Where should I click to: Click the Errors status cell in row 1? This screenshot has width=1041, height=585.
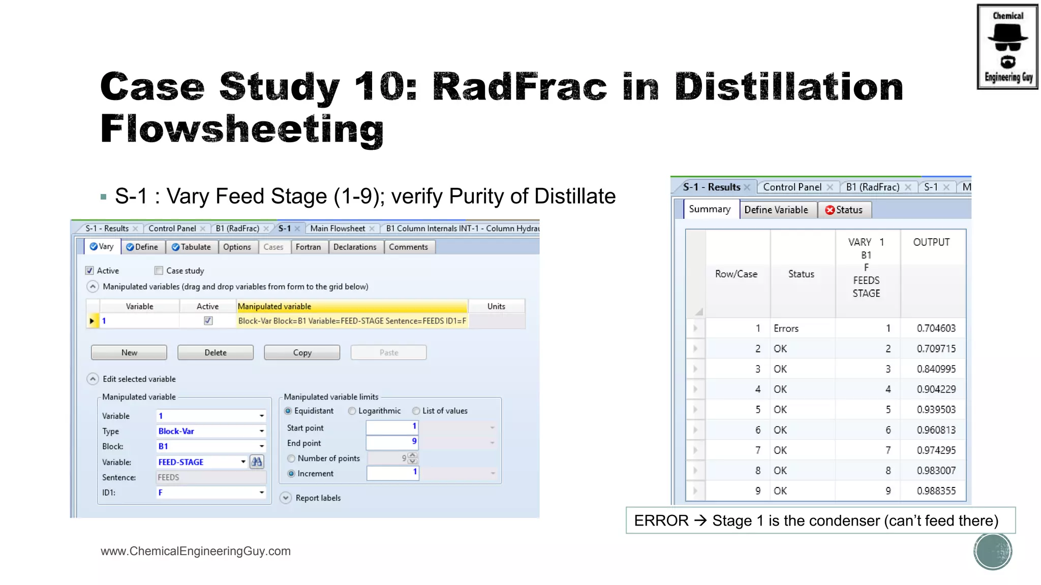802,329
